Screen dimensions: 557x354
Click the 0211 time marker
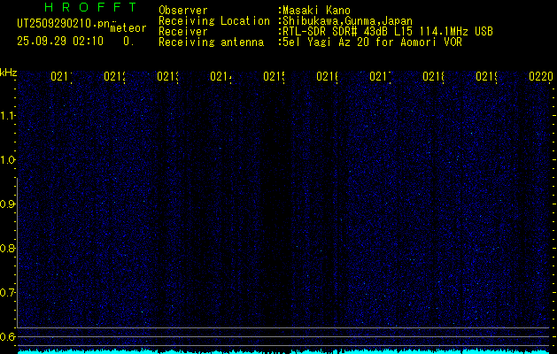(61, 76)
